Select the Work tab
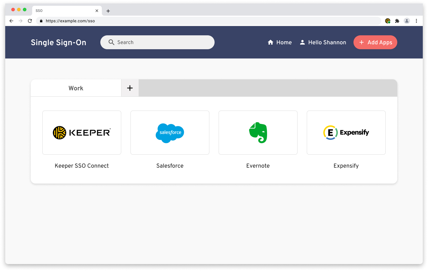428x271 pixels. (x=76, y=88)
